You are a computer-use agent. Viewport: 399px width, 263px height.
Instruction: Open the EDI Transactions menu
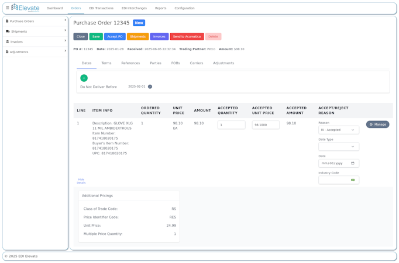pos(101,8)
